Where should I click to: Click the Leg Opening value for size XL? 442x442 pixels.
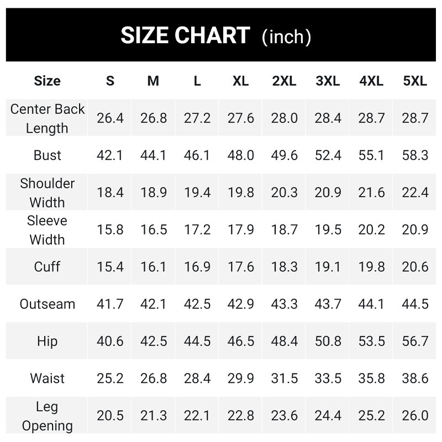click(x=240, y=416)
